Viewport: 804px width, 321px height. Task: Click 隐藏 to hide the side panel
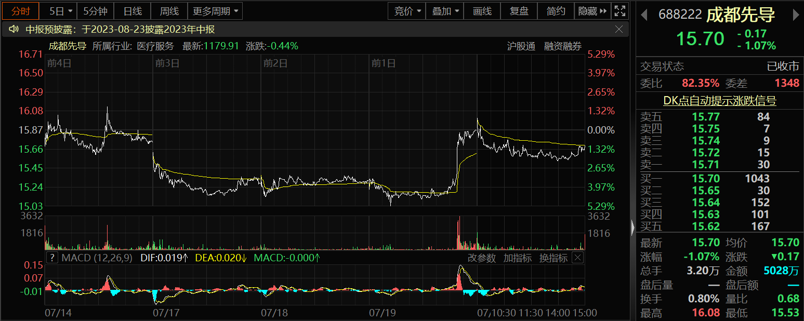click(592, 11)
